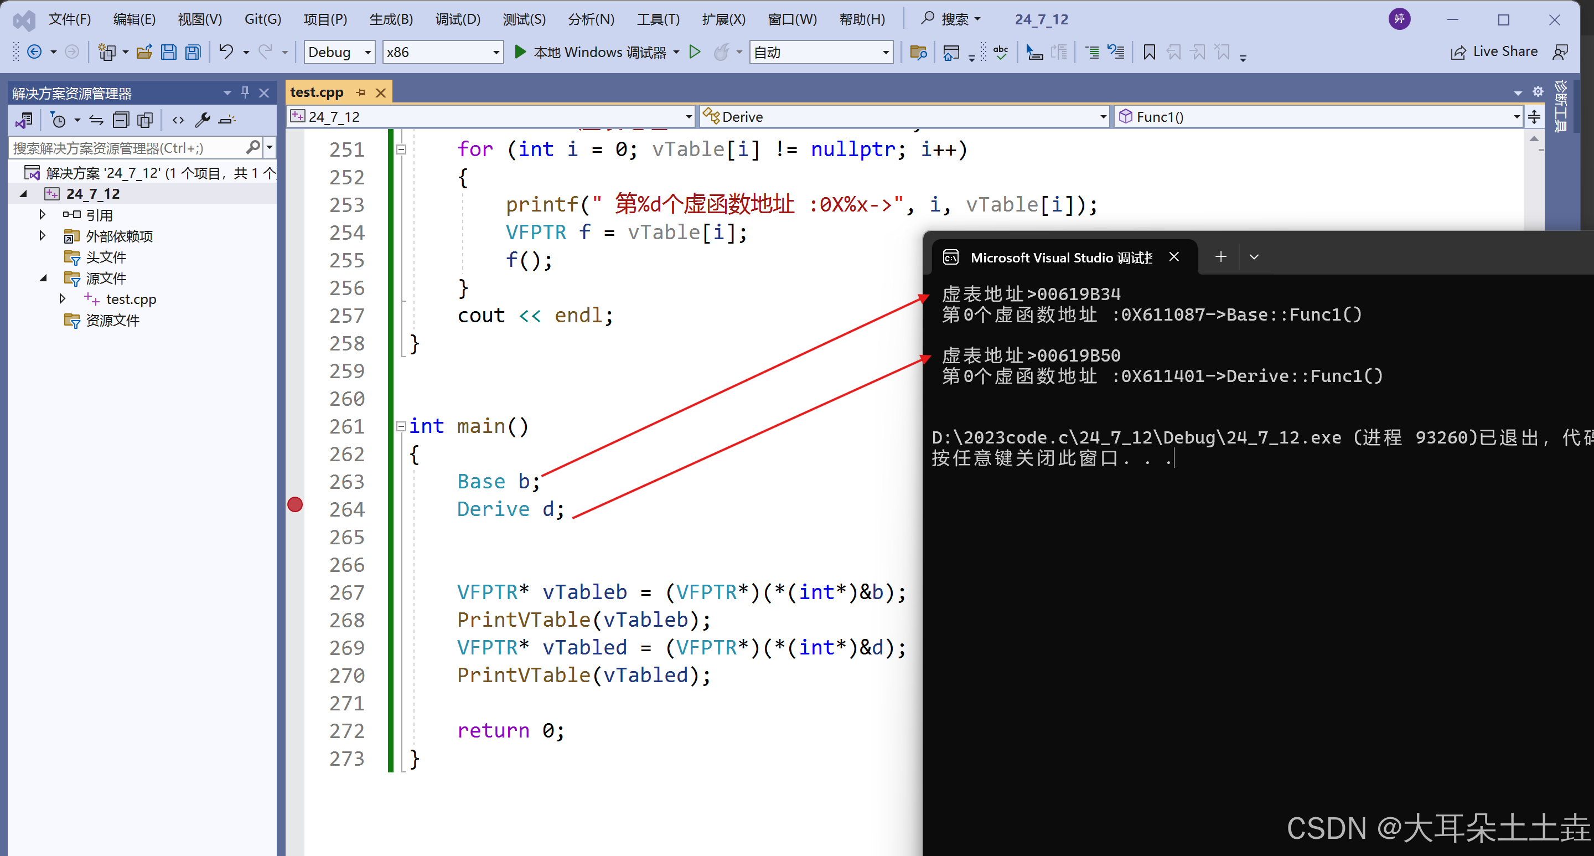The height and width of the screenshot is (856, 1594).
Task: Open the x86 platform dropdown
Action: point(496,53)
